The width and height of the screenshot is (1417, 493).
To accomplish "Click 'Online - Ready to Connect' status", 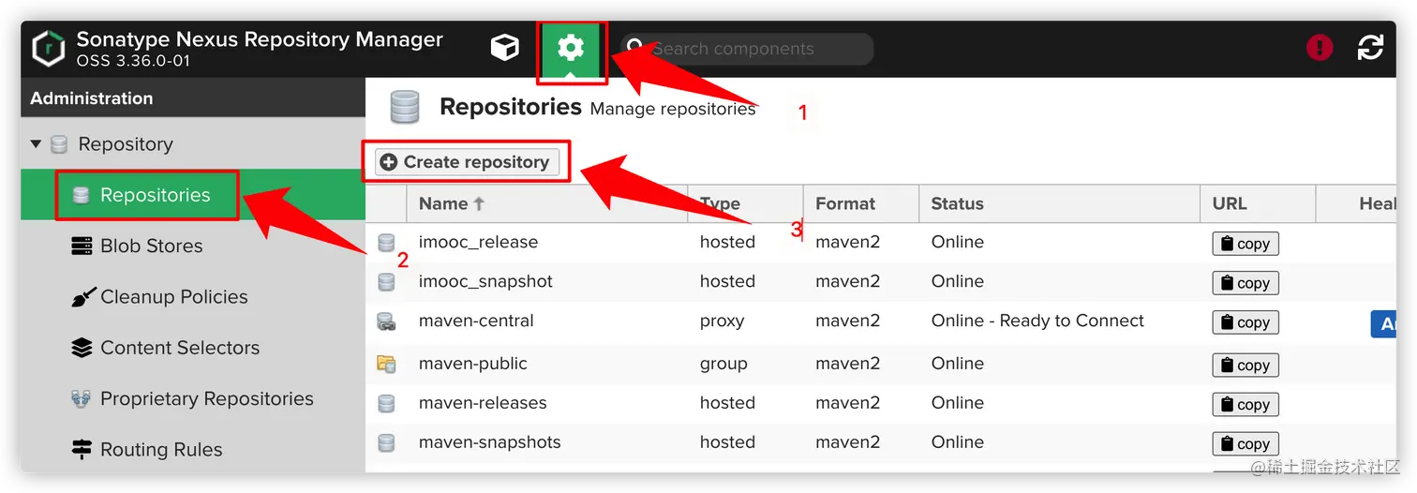I will pos(1037,321).
